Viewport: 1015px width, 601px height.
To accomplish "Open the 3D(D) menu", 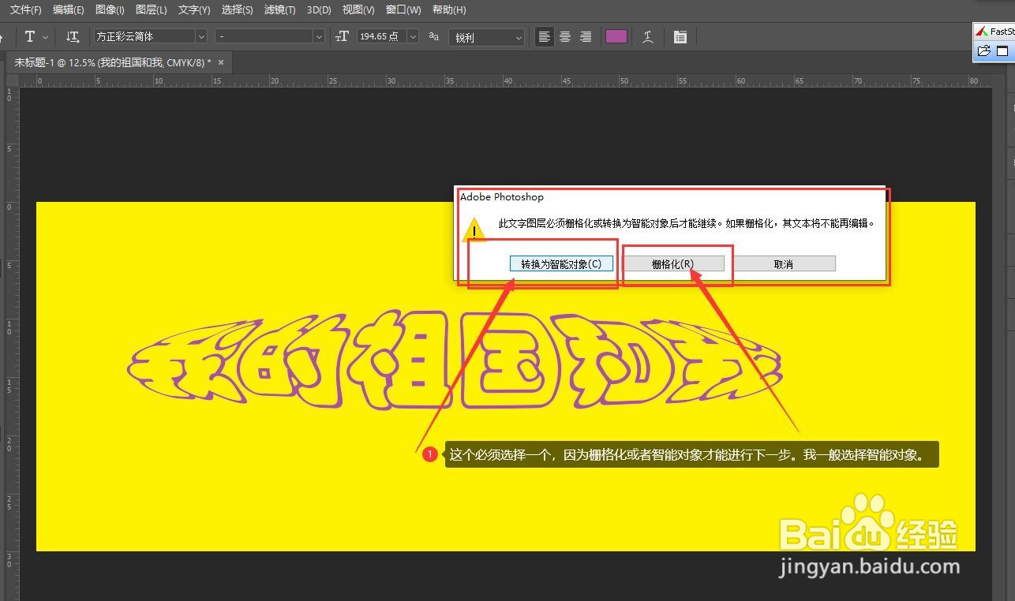I will click(x=319, y=10).
